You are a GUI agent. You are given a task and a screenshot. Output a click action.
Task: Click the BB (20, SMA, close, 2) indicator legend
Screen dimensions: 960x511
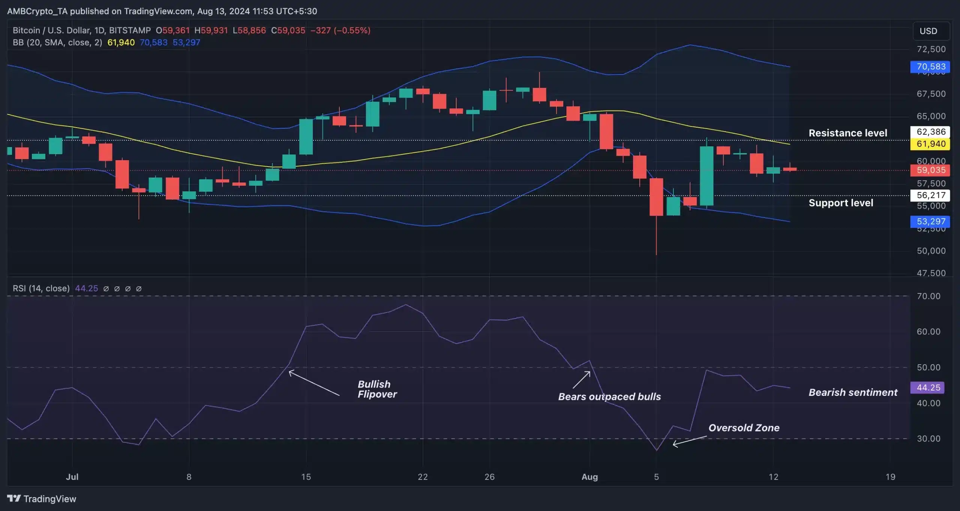point(57,42)
